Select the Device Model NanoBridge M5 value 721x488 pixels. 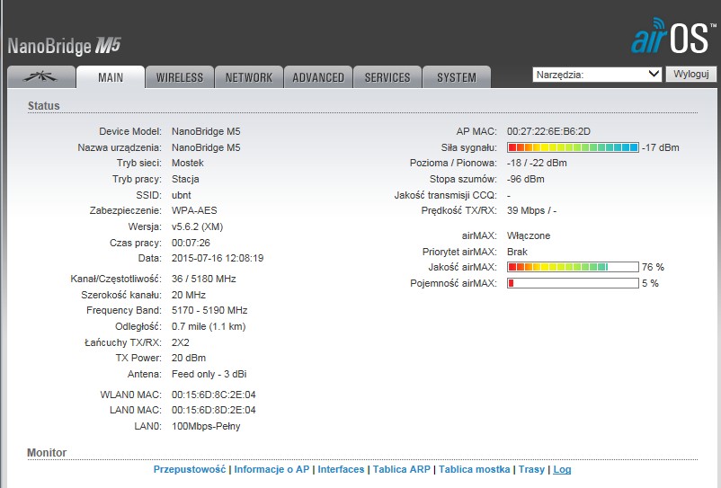[206, 131]
